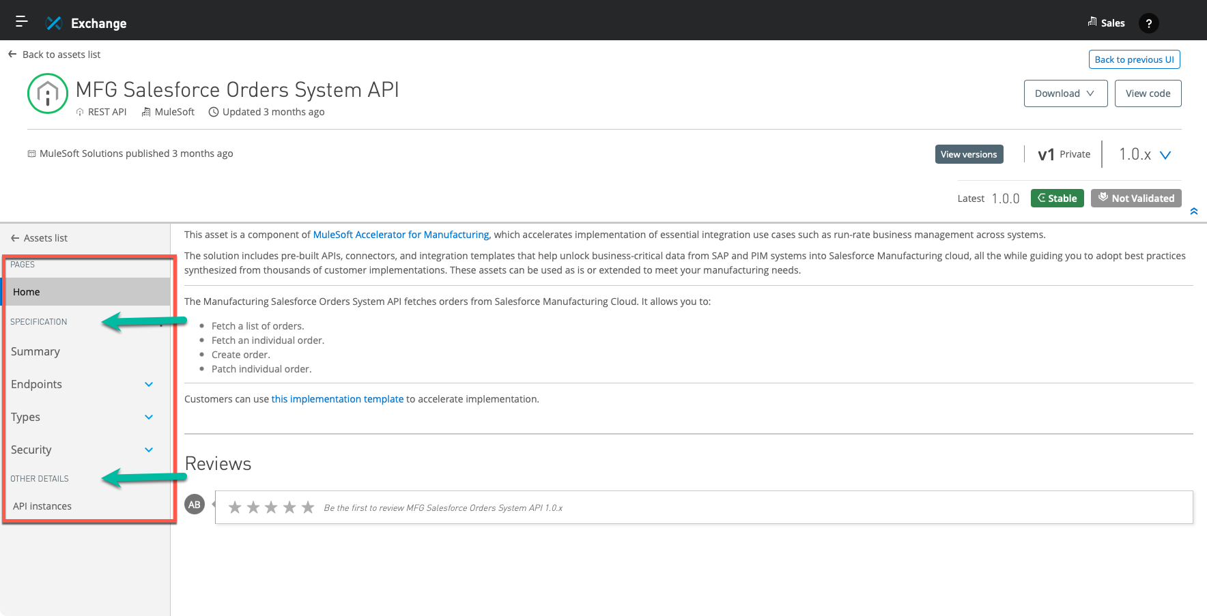Open the 1.0.x version dropdown
Viewport: 1207px width, 616px height.
coord(1145,155)
